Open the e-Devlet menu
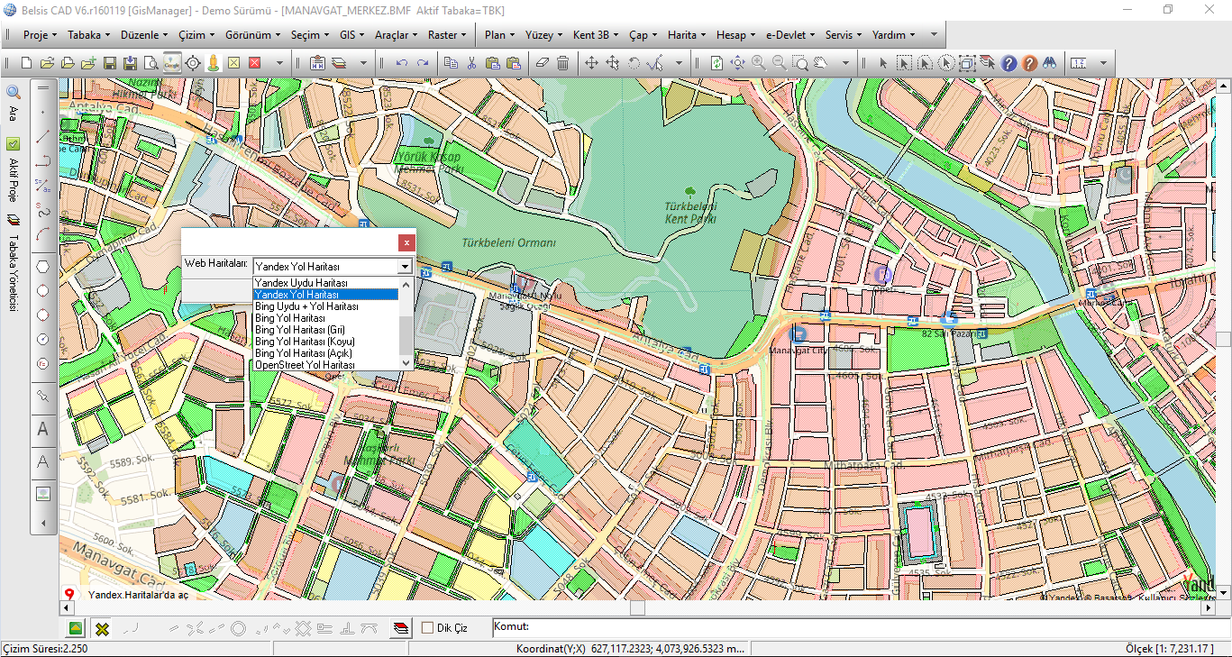This screenshot has height=657, width=1232. [x=789, y=35]
